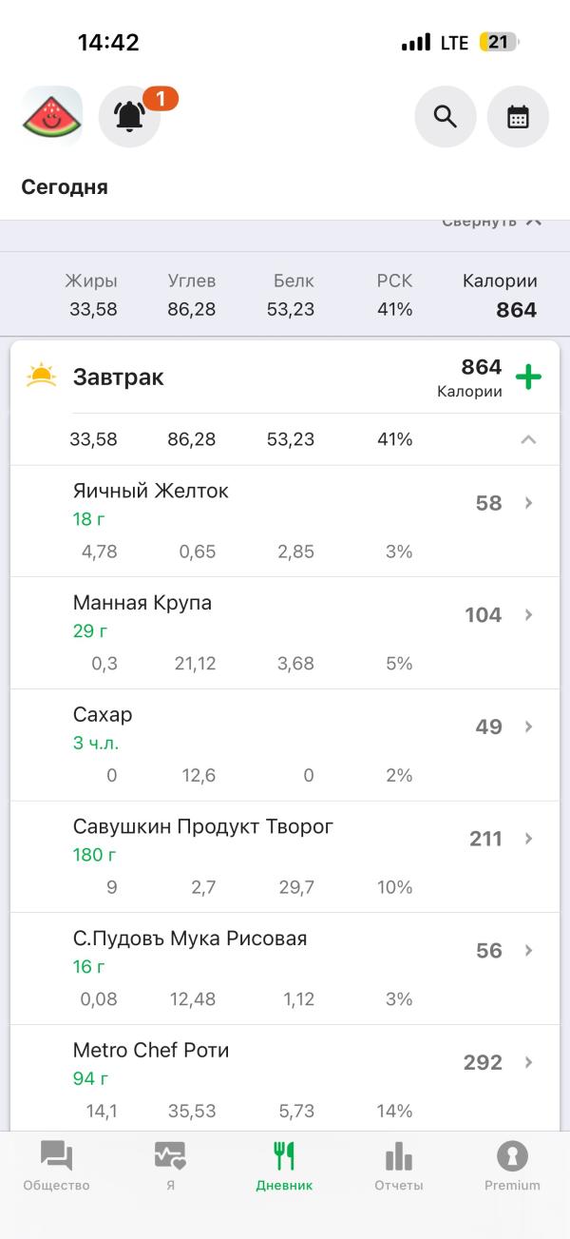This screenshot has width=570, height=1239.
Task: Open the Общество chat tab
Action: (x=56, y=1167)
